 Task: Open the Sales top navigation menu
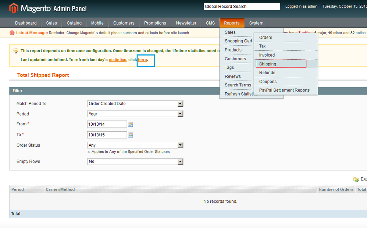click(51, 23)
